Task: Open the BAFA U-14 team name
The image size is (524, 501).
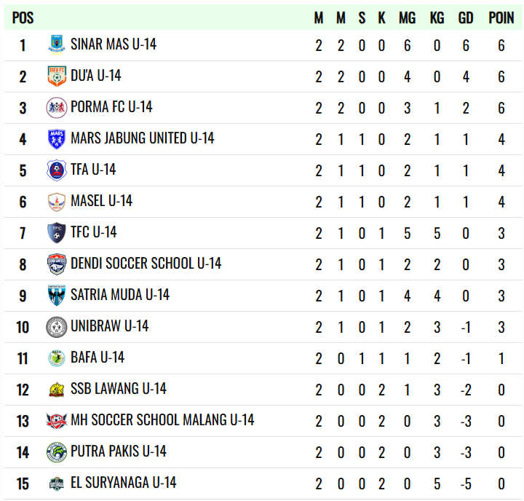Action: click(x=98, y=358)
